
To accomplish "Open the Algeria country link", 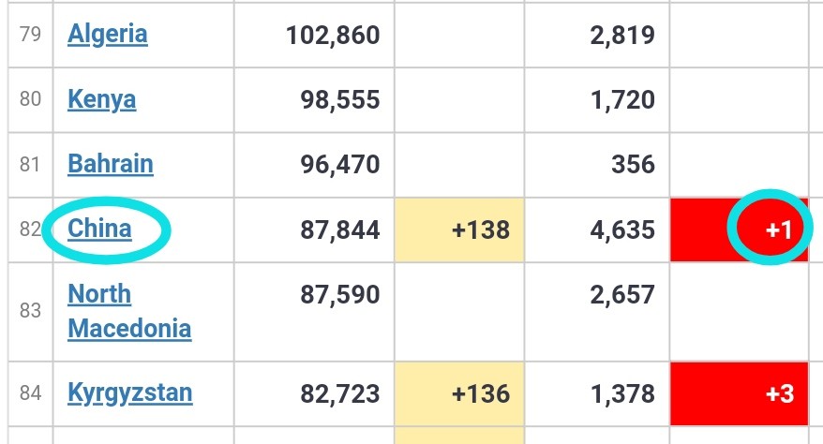I will (108, 35).
